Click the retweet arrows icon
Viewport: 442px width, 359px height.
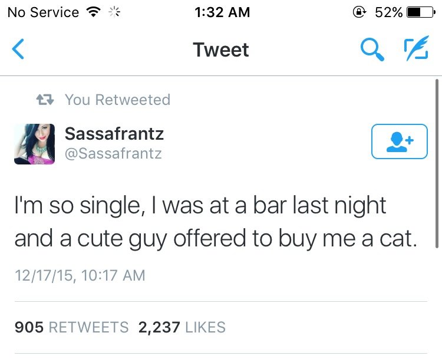click(47, 100)
